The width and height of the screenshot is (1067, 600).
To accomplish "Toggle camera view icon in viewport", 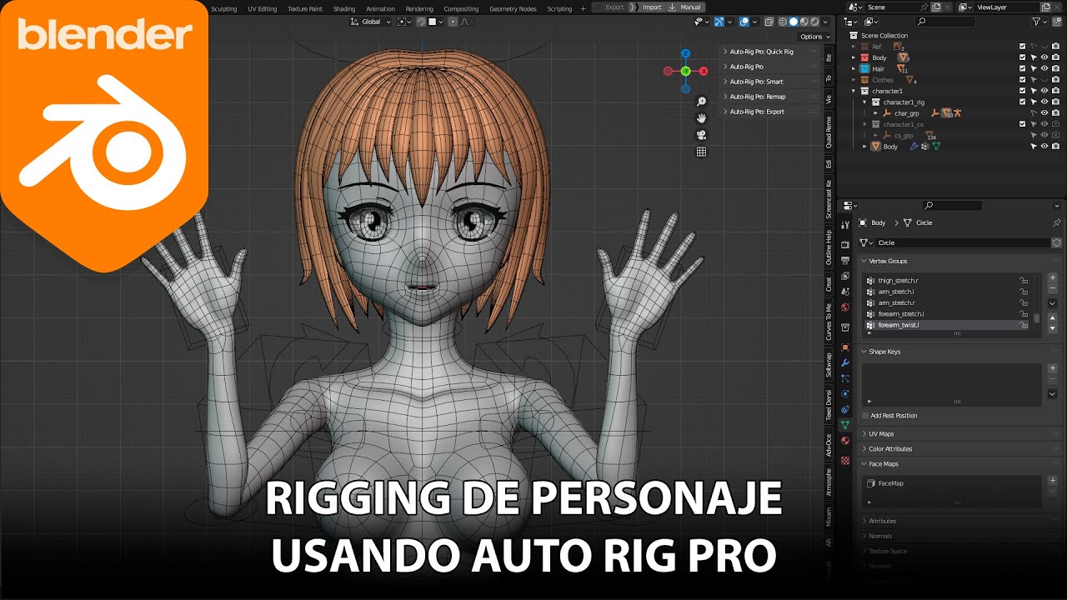I will tap(702, 135).
